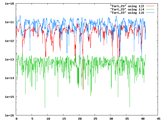Click the y-axis label 1e-16
The width and height of the screenshot is (163, 122).
pos(9,115)
